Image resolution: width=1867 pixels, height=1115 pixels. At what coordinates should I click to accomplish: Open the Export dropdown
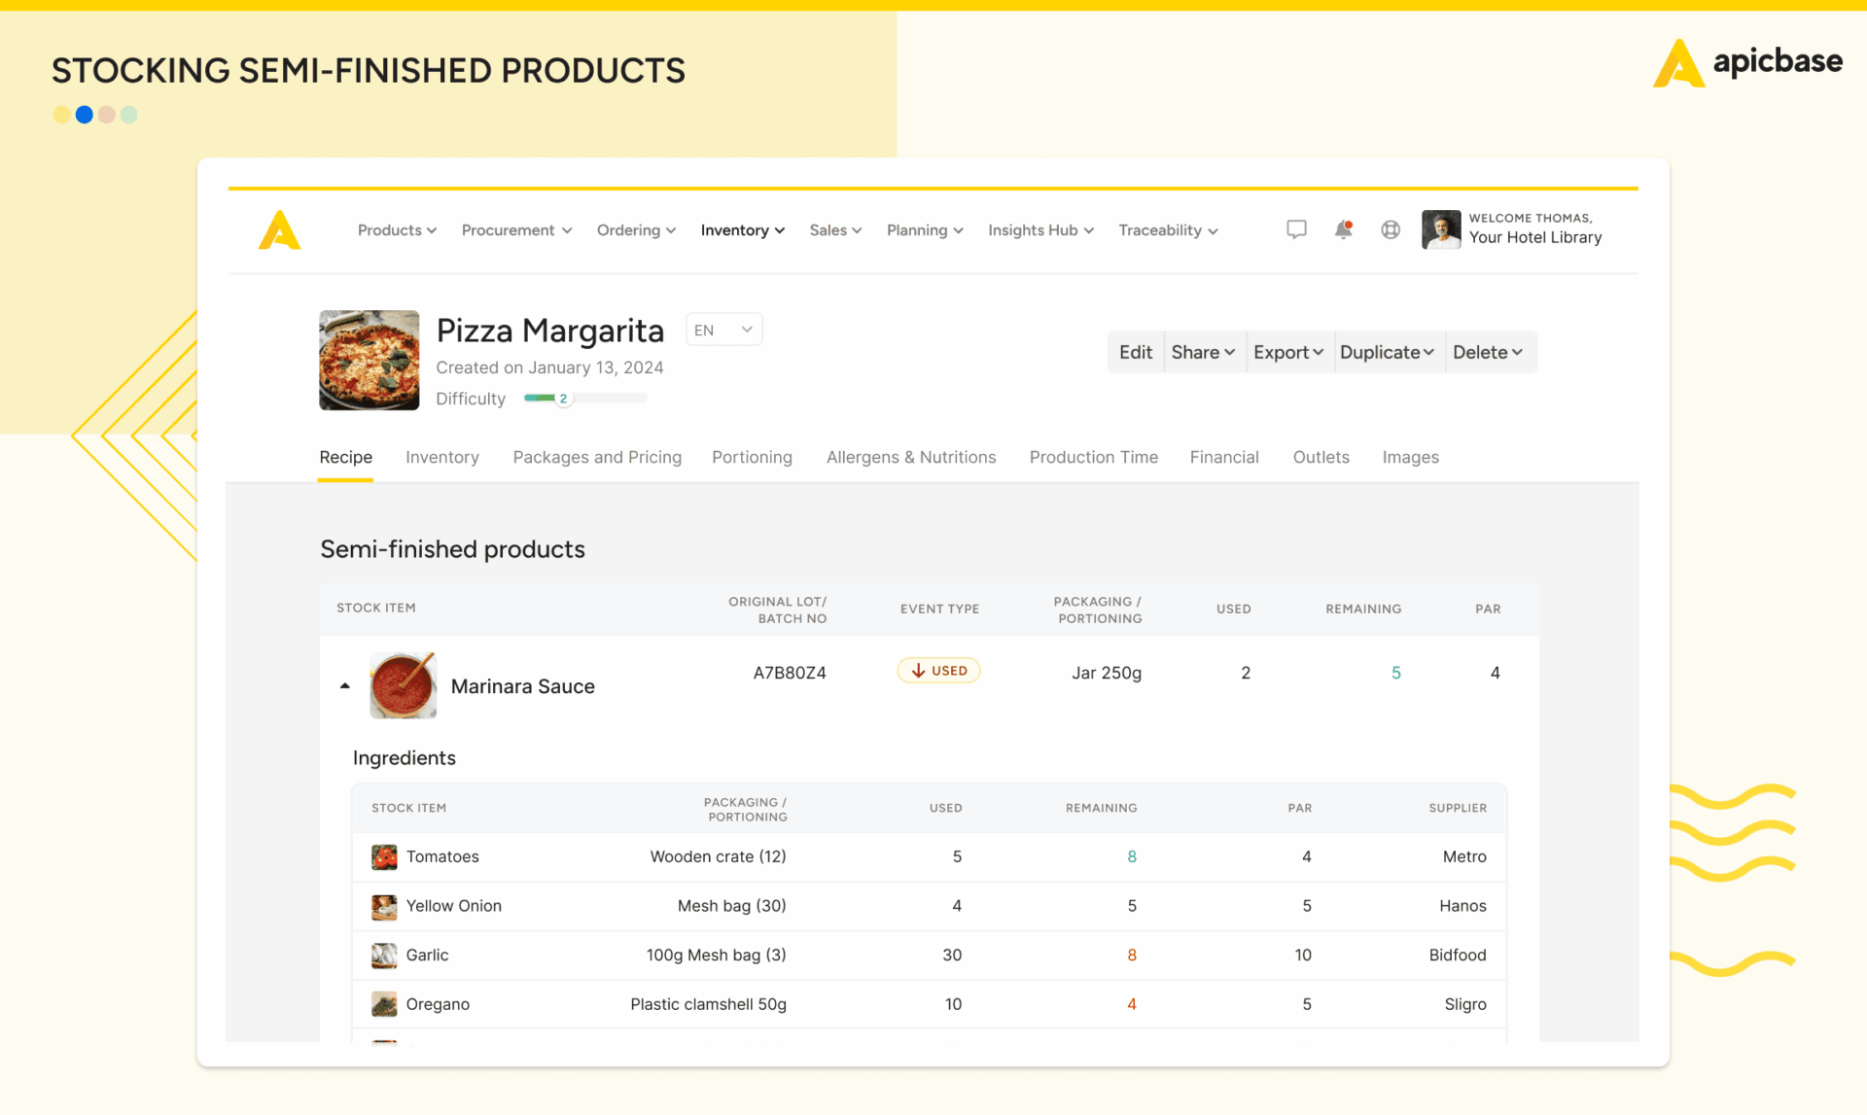click(1287, 352)
